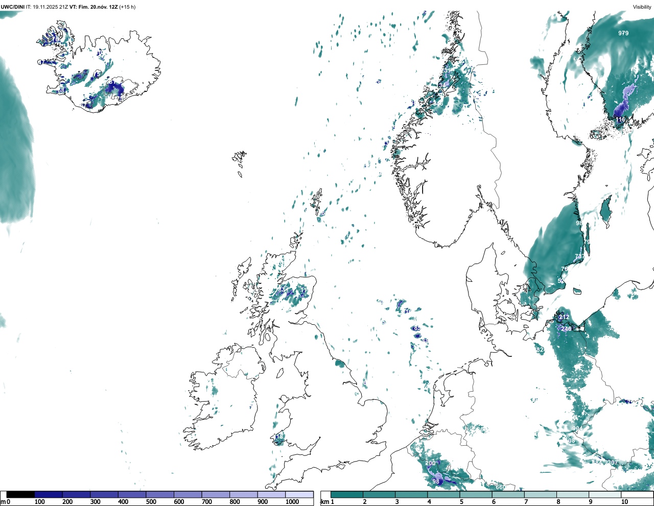Select the 900–1000 m pale legend block
The image size is (654, 506).
click(271, 494)
